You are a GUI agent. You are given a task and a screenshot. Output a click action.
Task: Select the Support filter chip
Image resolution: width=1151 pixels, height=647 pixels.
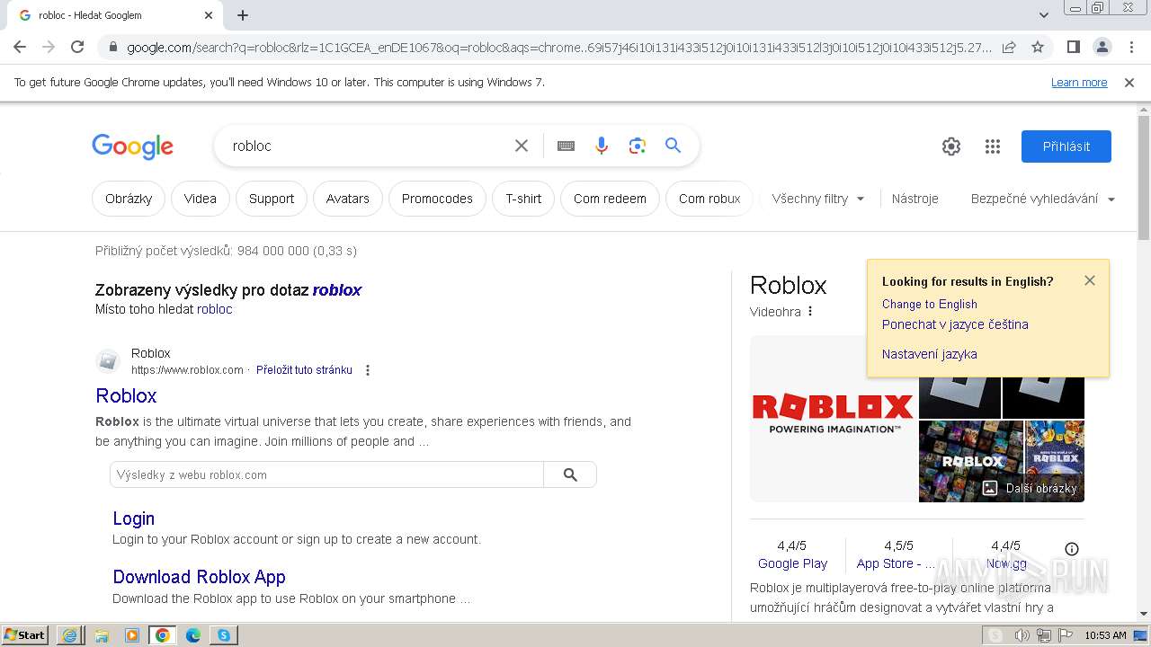point(272,199)
